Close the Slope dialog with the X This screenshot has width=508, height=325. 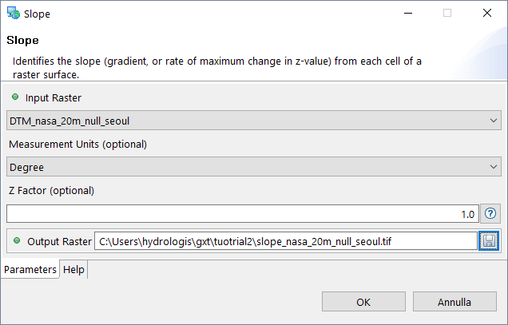click(486, 14)
